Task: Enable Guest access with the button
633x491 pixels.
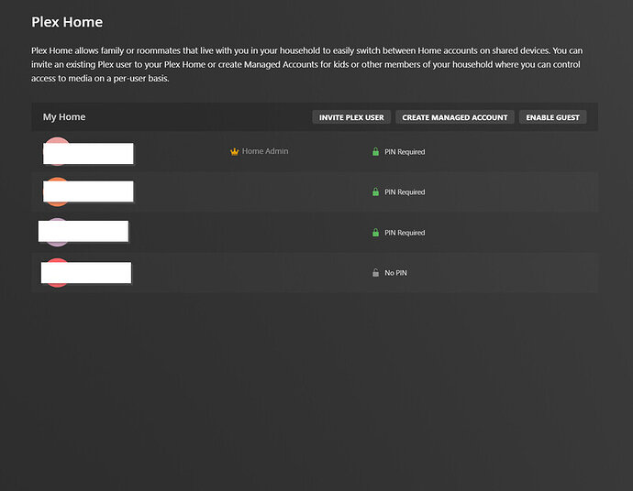Action: [552, 117]
